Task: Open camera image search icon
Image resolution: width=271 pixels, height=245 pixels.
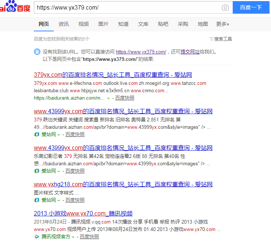Action: 225,7
